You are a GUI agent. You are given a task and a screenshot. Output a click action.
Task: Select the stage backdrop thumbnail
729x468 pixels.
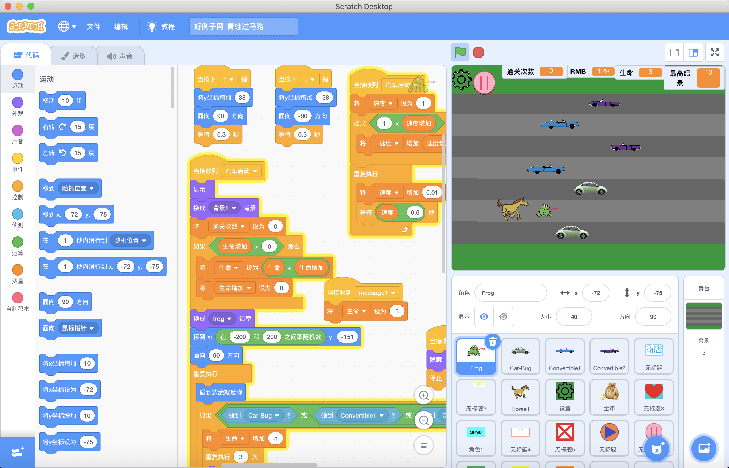[703, 316]
